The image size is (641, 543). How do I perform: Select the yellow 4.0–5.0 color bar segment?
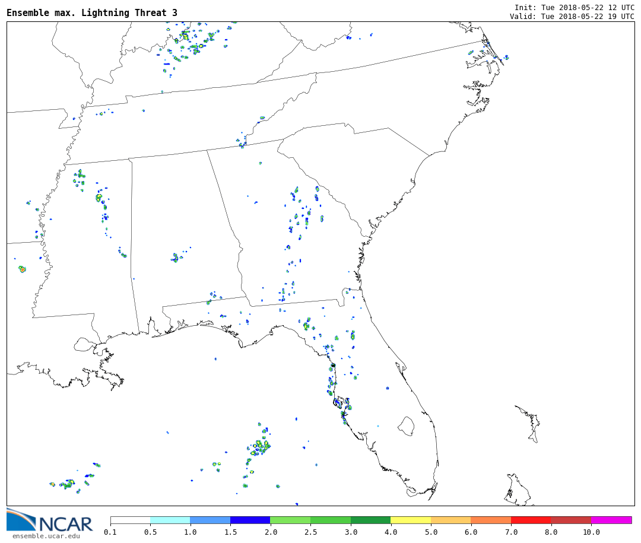tap(410, 520)
